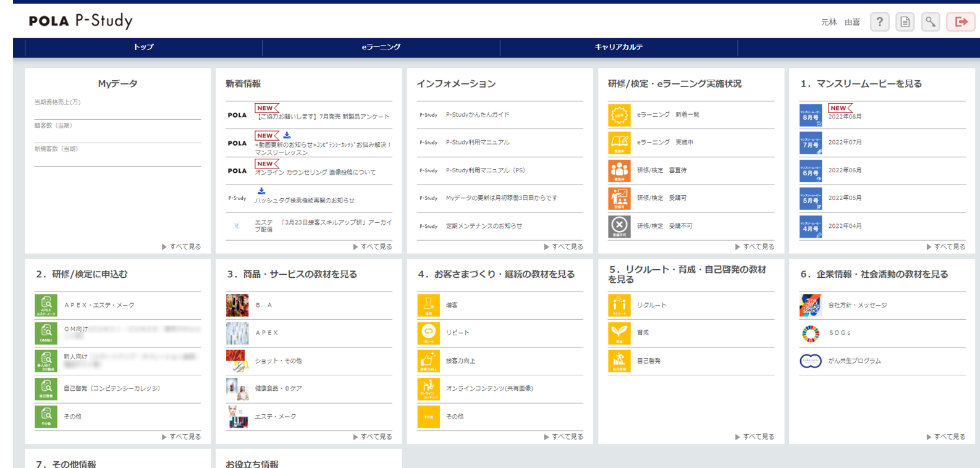Image resolution: width=980 pixels, height=468 pixels.
Task: Open 7月発売 新製品アンケート news item
Action: tap(323, 117)
